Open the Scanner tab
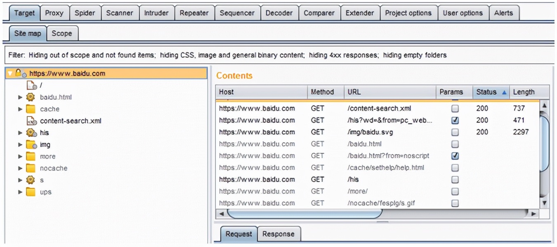This screenshot has width=557, height=247. pos(120,13)
